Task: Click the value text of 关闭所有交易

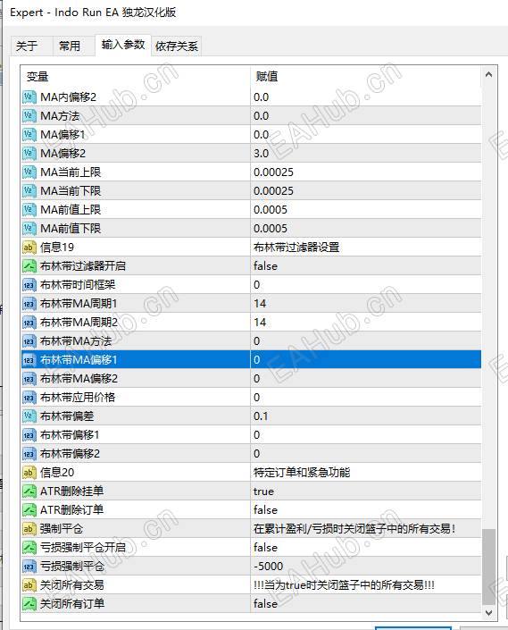Action: [344, 584]
